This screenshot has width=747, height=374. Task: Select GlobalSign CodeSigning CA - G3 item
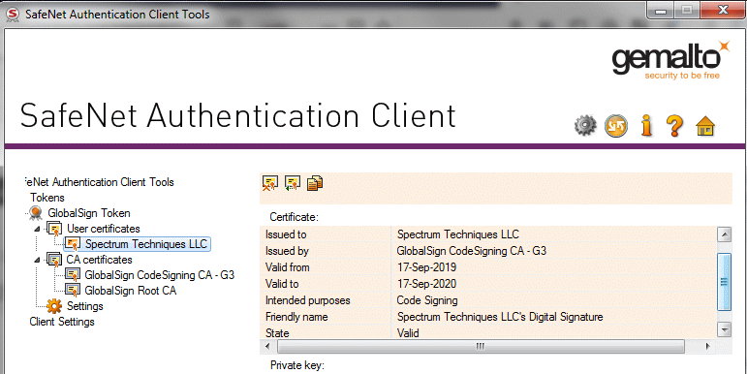(x=160, y=275)
